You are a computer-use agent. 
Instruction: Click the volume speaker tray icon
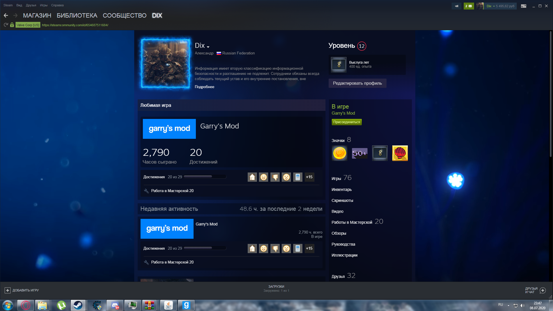pyautogui.click(x=522, y=305)
